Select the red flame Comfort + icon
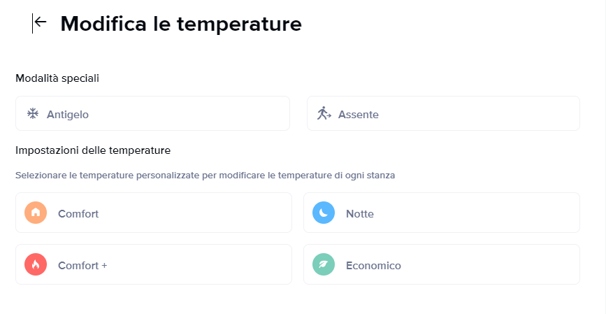Image resolution: width=606 pixels, height=314 pixels. tap(36, 264)
